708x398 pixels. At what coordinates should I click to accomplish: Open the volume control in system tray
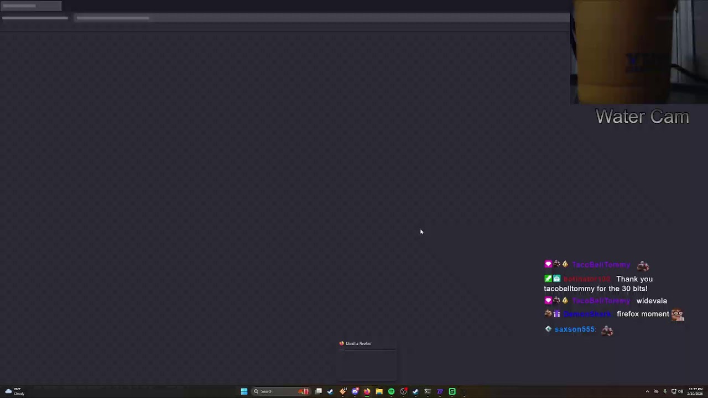coord(680,391)
